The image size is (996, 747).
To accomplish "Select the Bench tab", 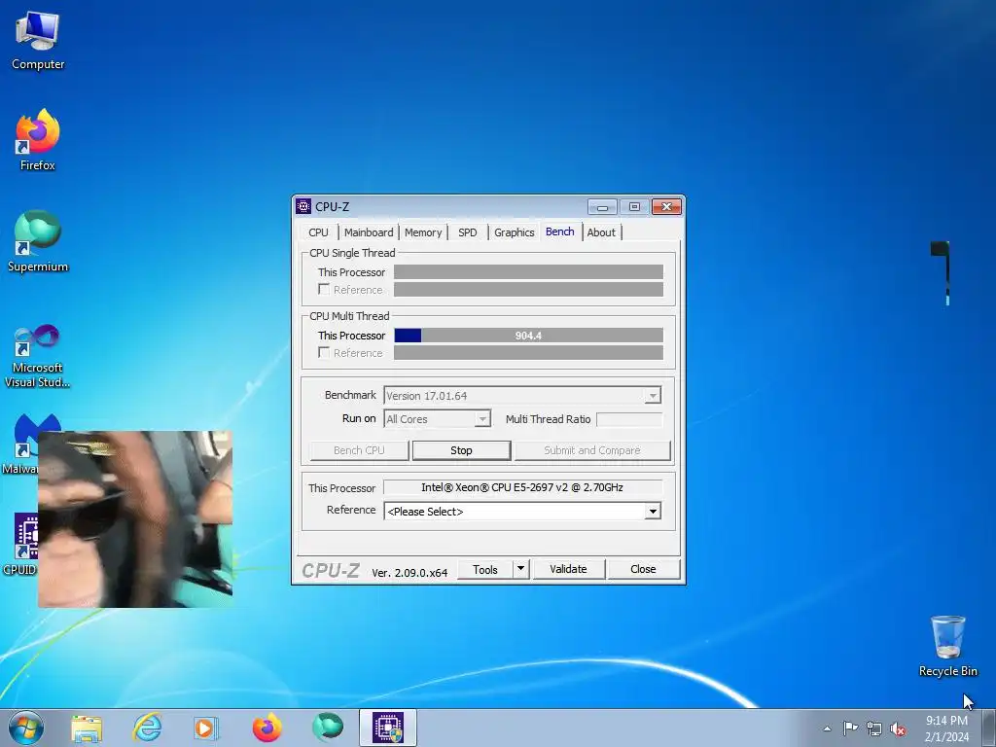I will pyautogui.click(x=559, y=231).
